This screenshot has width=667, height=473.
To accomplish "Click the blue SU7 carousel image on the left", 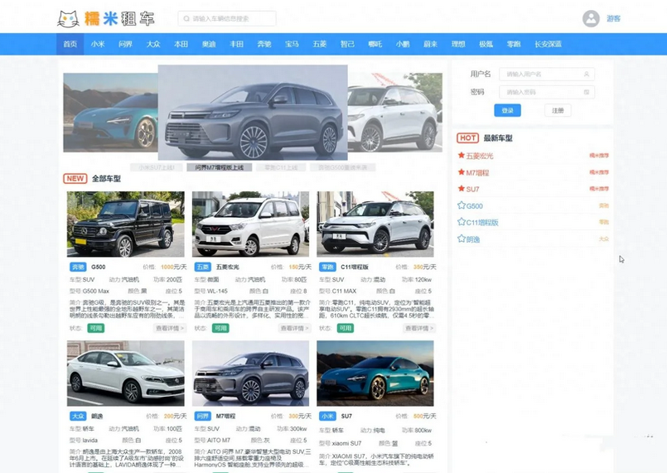I will (x=110, y=113).
